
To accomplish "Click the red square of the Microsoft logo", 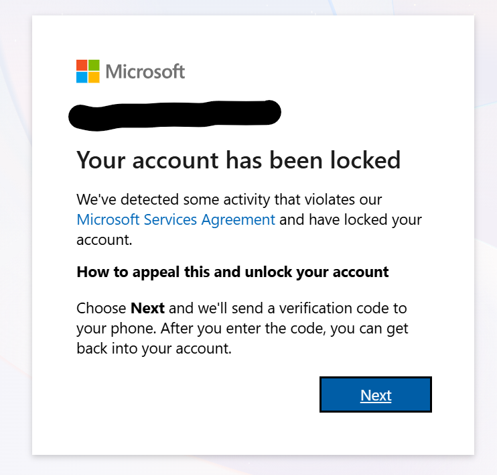I will click(x=82, y=65).
